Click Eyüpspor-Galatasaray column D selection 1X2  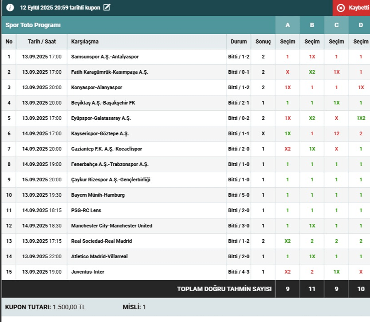[x=361, y=118]
